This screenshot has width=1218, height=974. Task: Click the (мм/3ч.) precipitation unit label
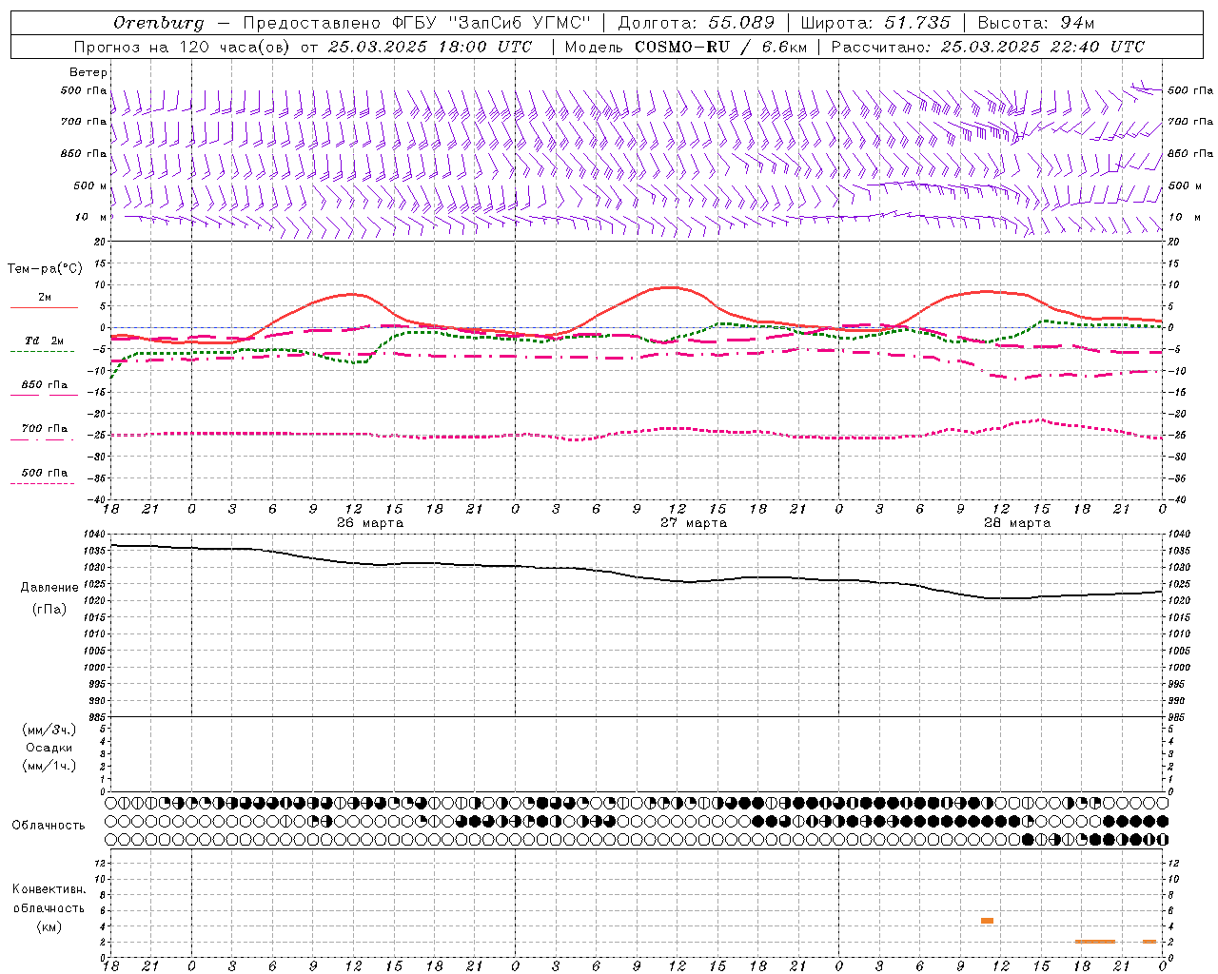[x=49, y=730]
